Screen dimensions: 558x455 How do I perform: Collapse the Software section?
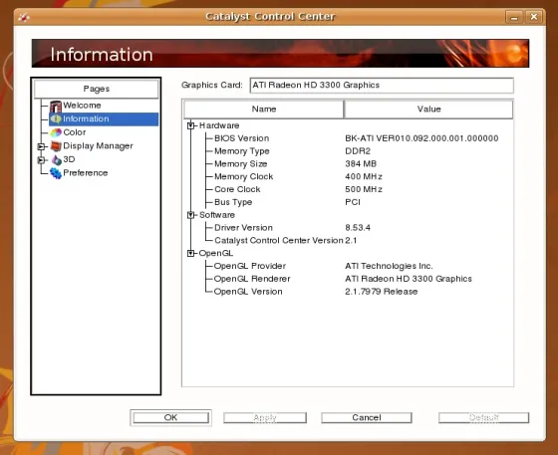(190, 215)
